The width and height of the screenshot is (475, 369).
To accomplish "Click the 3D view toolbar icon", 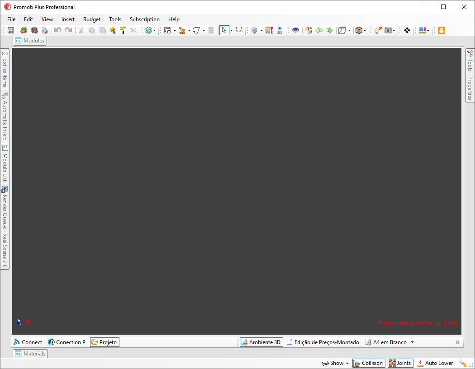I will pos(280,30).
